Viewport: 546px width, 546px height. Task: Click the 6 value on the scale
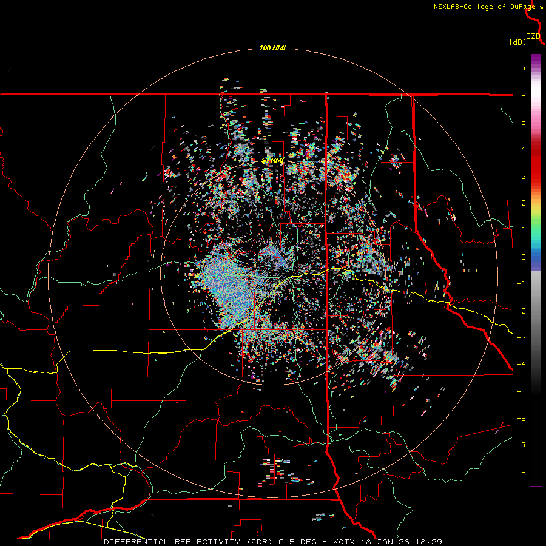(x=524, y=95)
